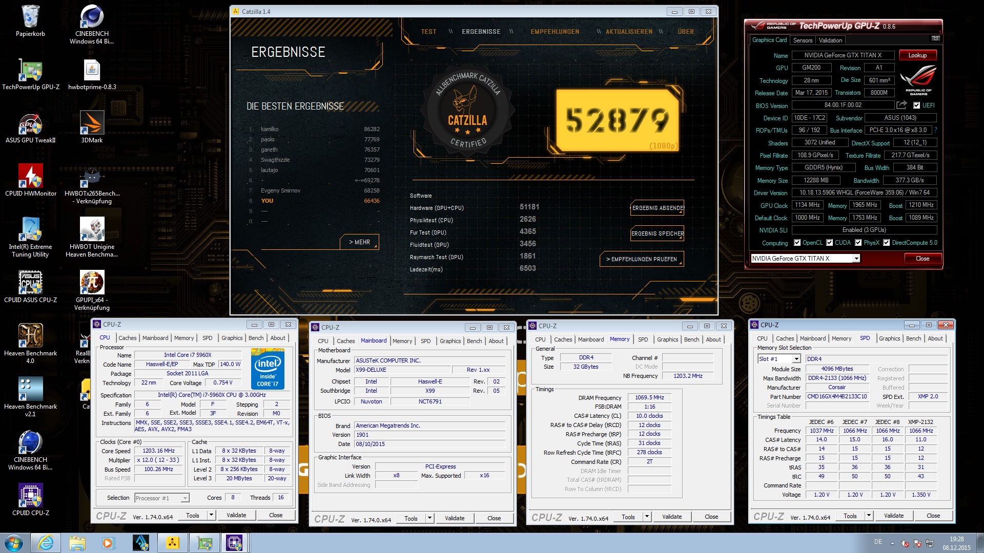Open the Slot #1 dropdown in the SPD window
Image resolution: width=984 pixels, height=553 pixels.
[796, 359]
